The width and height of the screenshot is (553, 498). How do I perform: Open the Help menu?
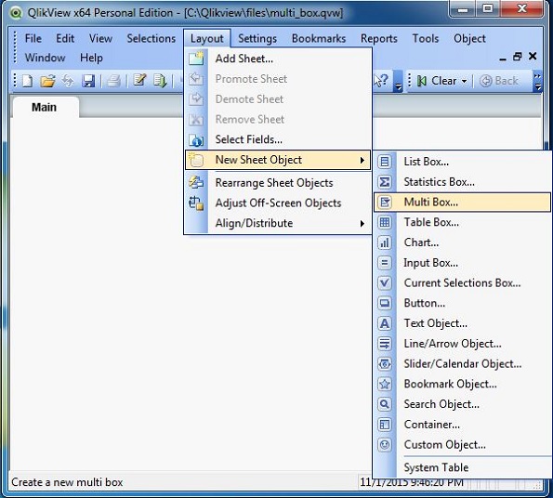91,58
